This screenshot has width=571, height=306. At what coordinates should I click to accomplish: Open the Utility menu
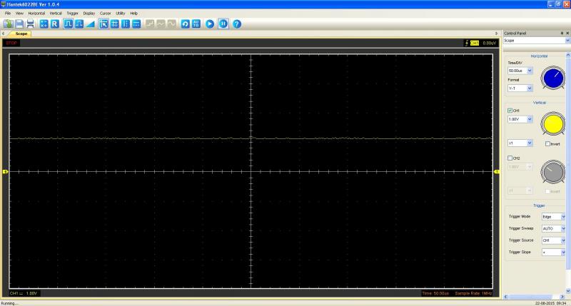coord(120,13)
